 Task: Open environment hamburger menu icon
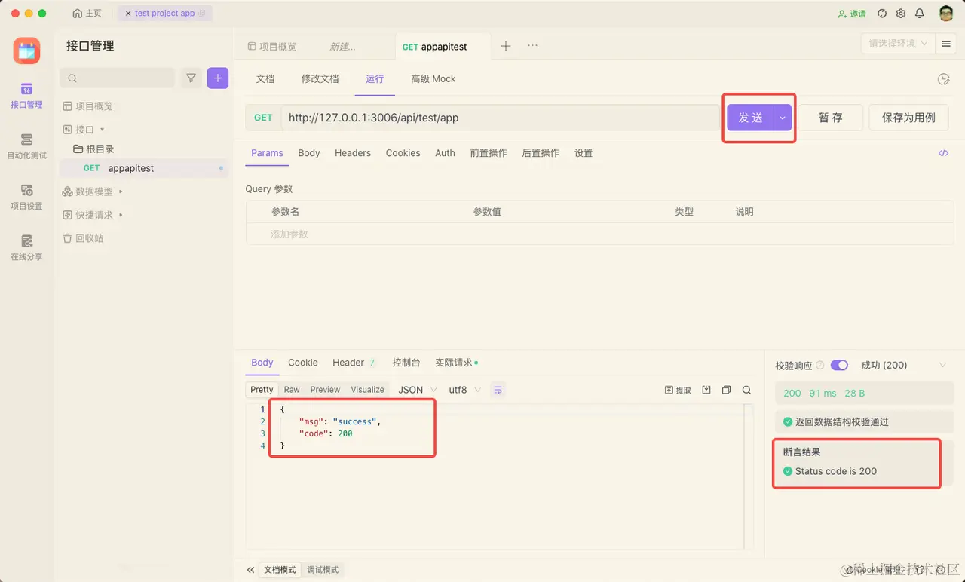[x=946, y=44]
